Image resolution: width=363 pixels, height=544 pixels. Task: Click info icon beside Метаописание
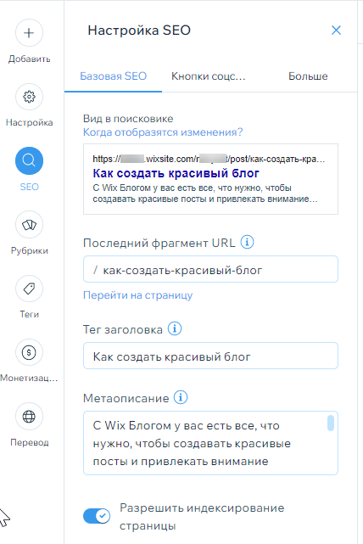click(181, 397)
